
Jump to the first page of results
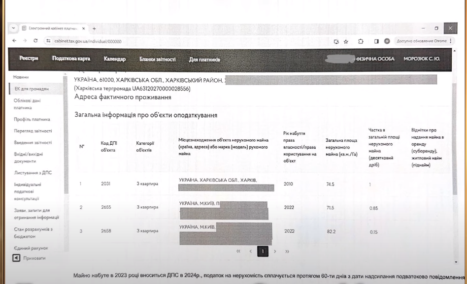[x=239, y=252]
